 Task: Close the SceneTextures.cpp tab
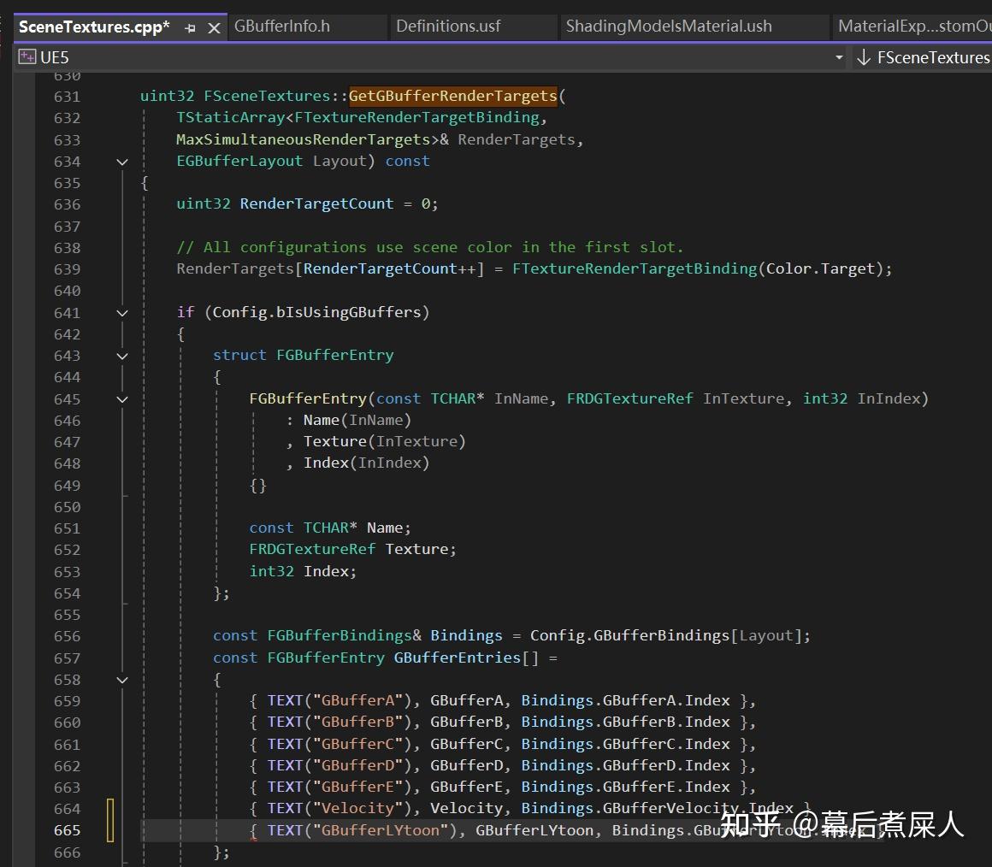point(214,27)
